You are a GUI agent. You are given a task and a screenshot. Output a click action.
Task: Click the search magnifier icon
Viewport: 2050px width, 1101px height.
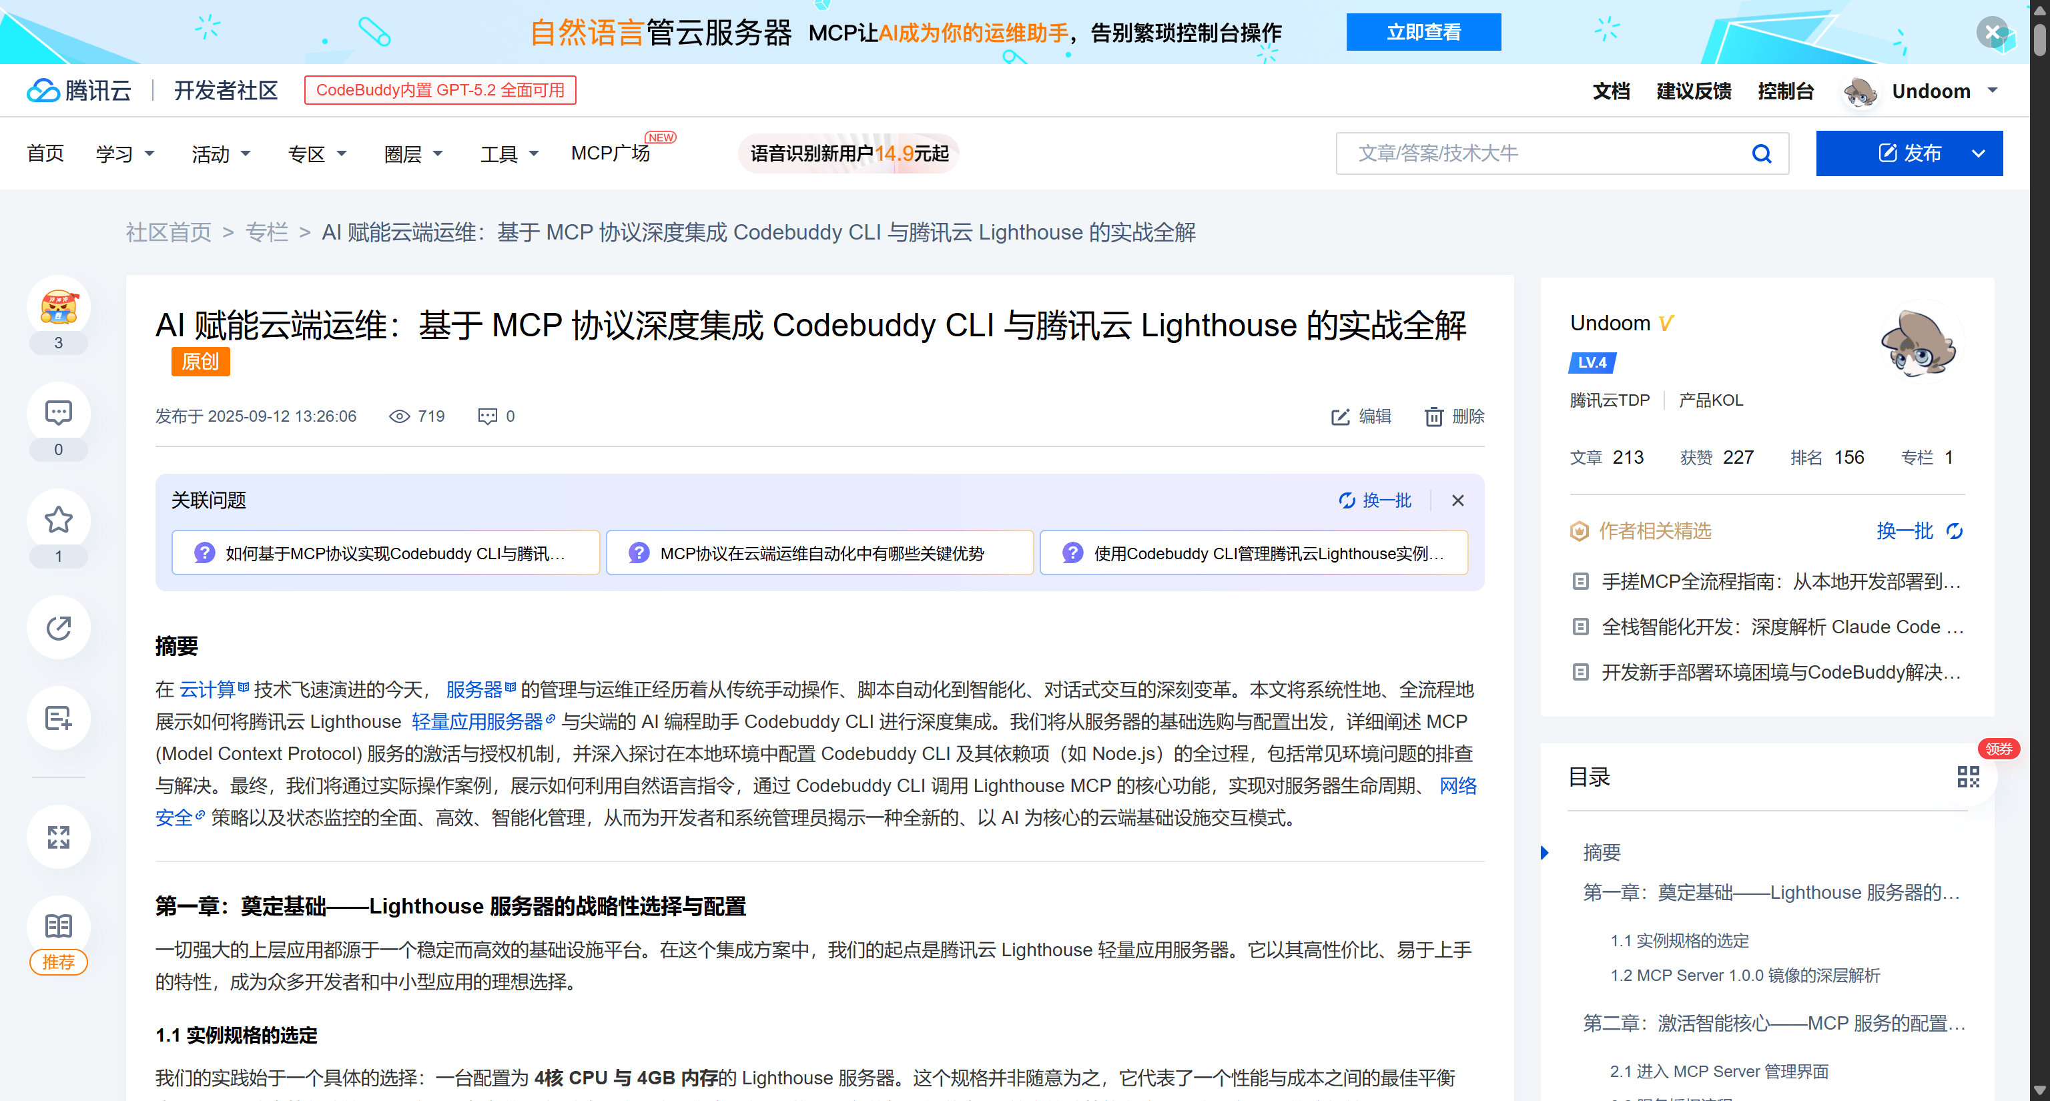point(1761,153)
